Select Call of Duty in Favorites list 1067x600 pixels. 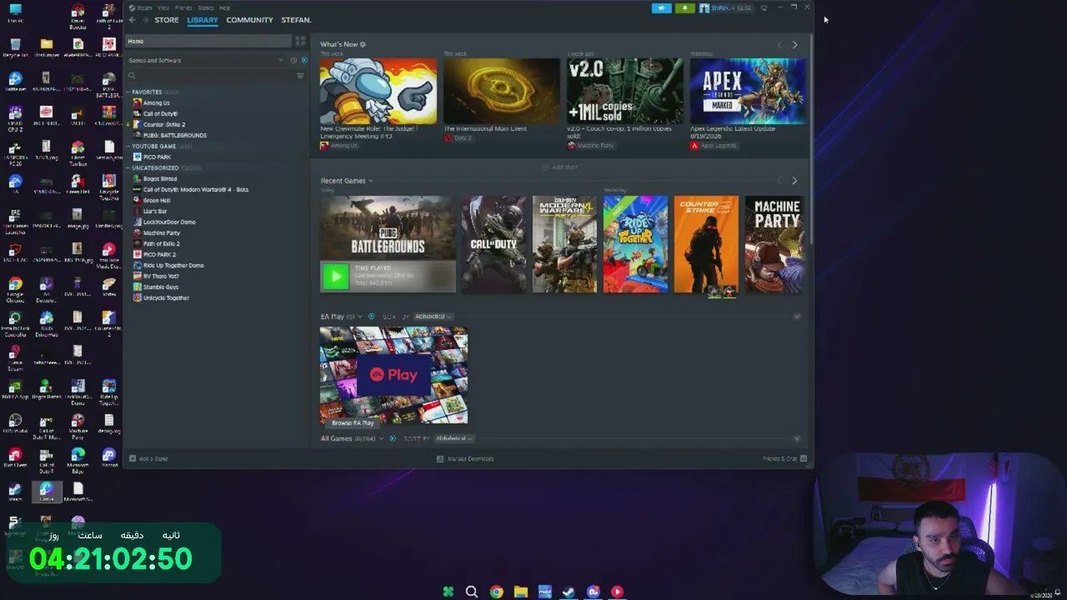[x=160, y=113]
